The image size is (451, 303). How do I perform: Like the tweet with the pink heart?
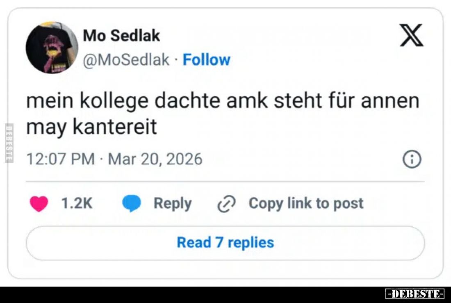(x=39, y=204)
